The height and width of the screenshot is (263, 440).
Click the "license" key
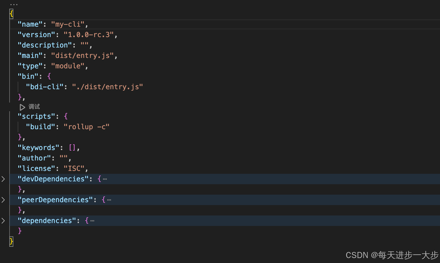tap(36, 169)
